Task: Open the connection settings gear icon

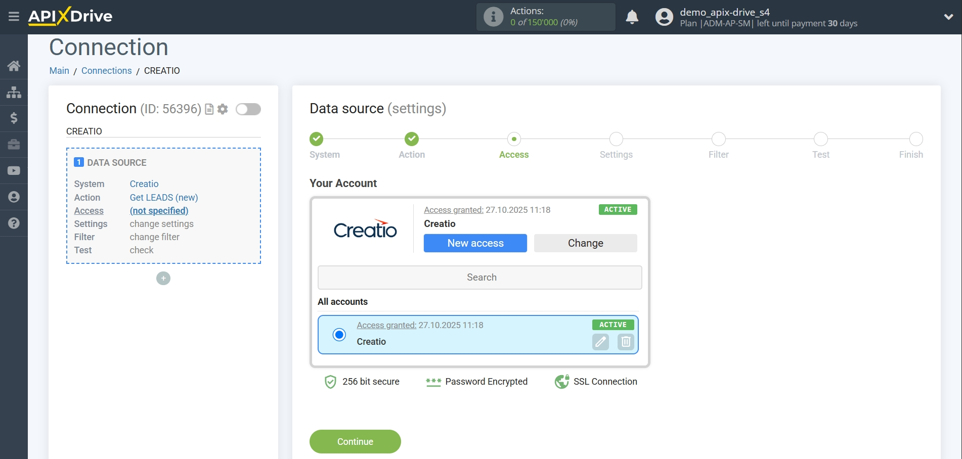Action: click(223, 109)
